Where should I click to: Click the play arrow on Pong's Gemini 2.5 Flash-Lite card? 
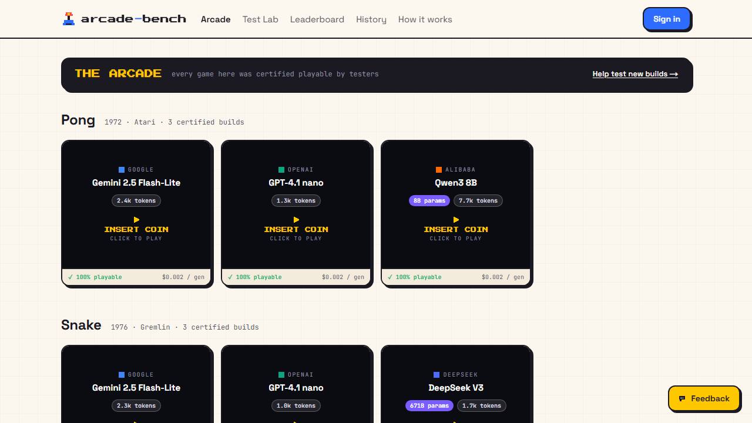(136, 220)
